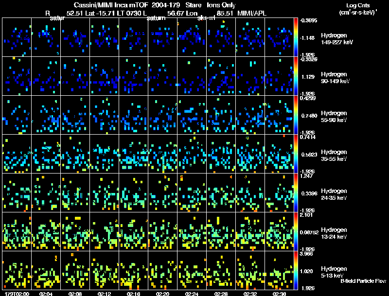
Task: Open the 55-90 keV image panel at 02:24
Action: pos(192,115)
